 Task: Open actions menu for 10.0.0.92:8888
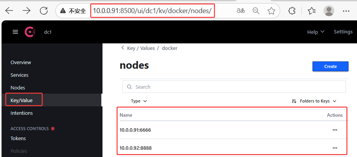[x=335, y=148]
